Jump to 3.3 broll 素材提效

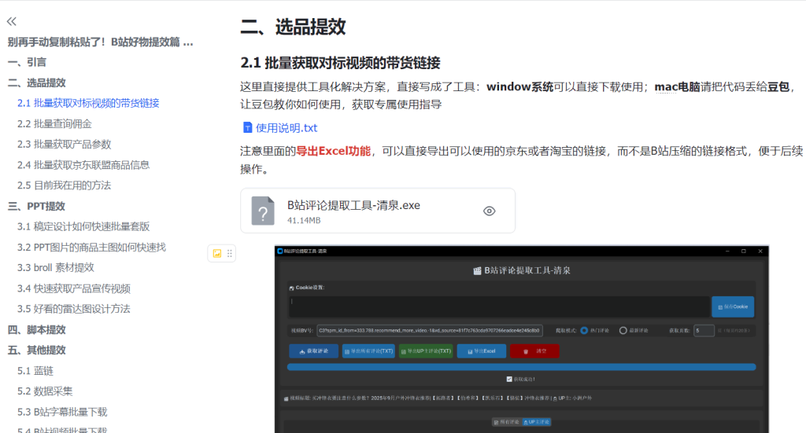tap(56, 267)
